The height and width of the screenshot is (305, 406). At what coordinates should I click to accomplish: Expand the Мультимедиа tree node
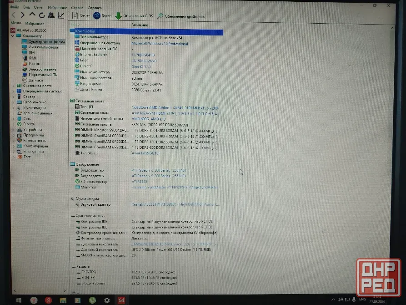click(x=14, y=107)
